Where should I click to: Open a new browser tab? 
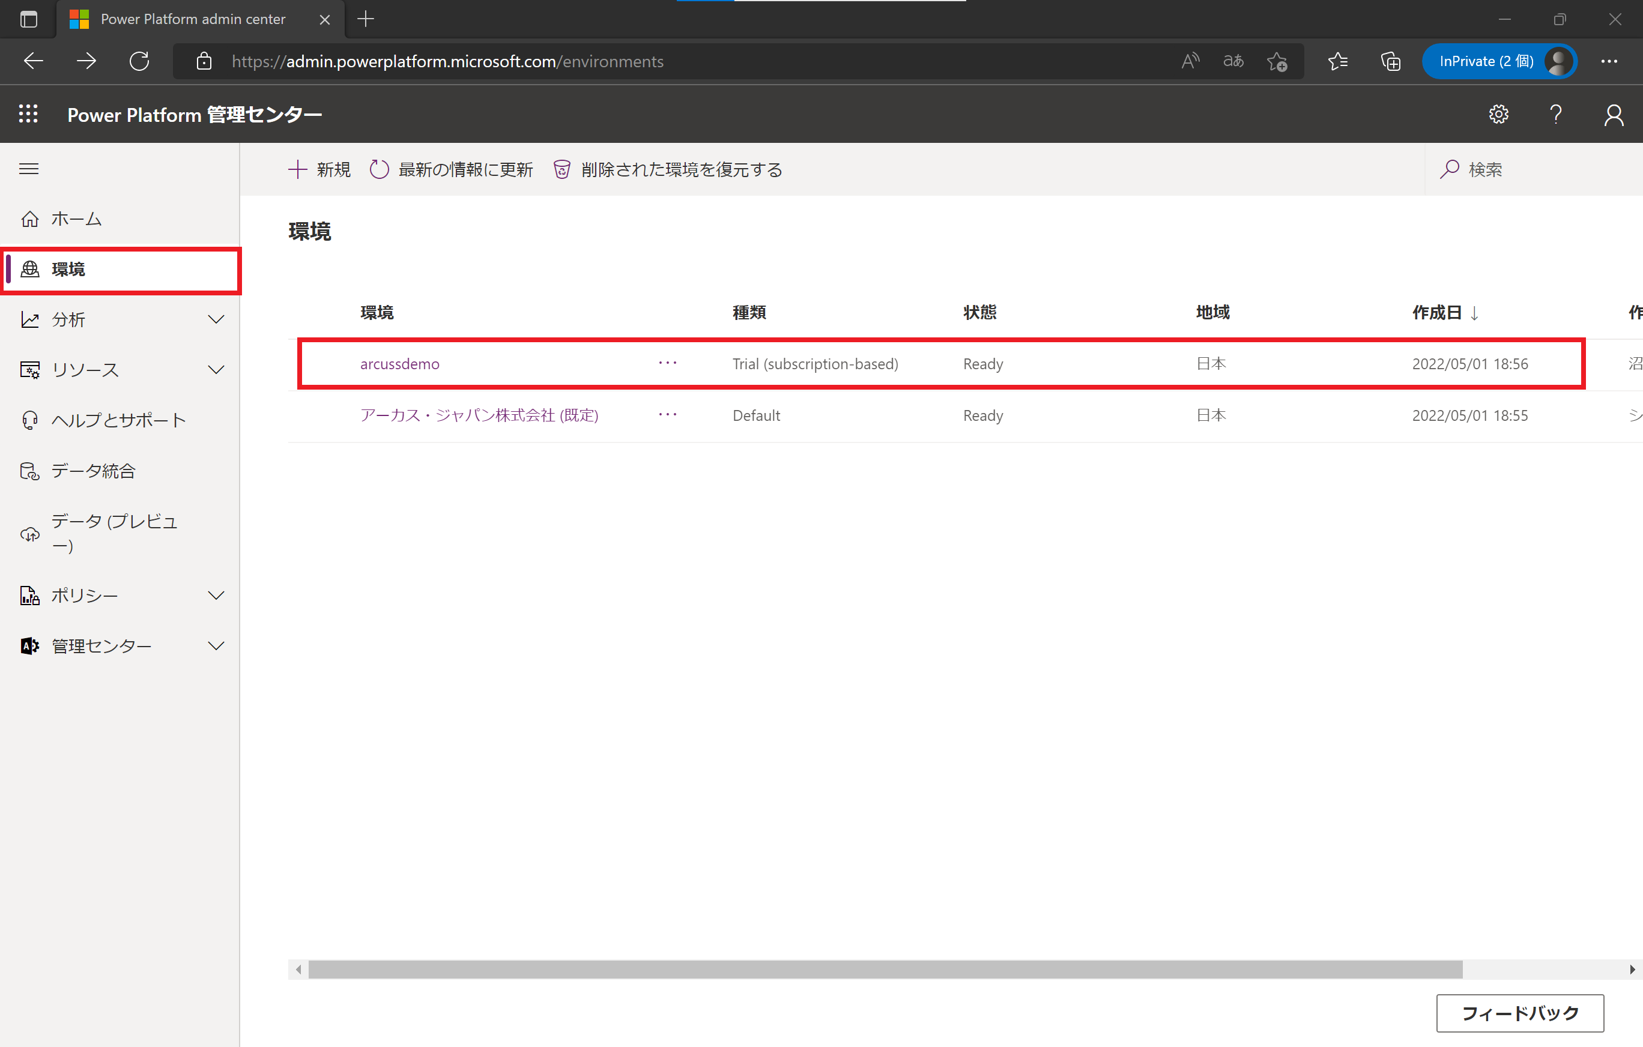click(366, 19)
